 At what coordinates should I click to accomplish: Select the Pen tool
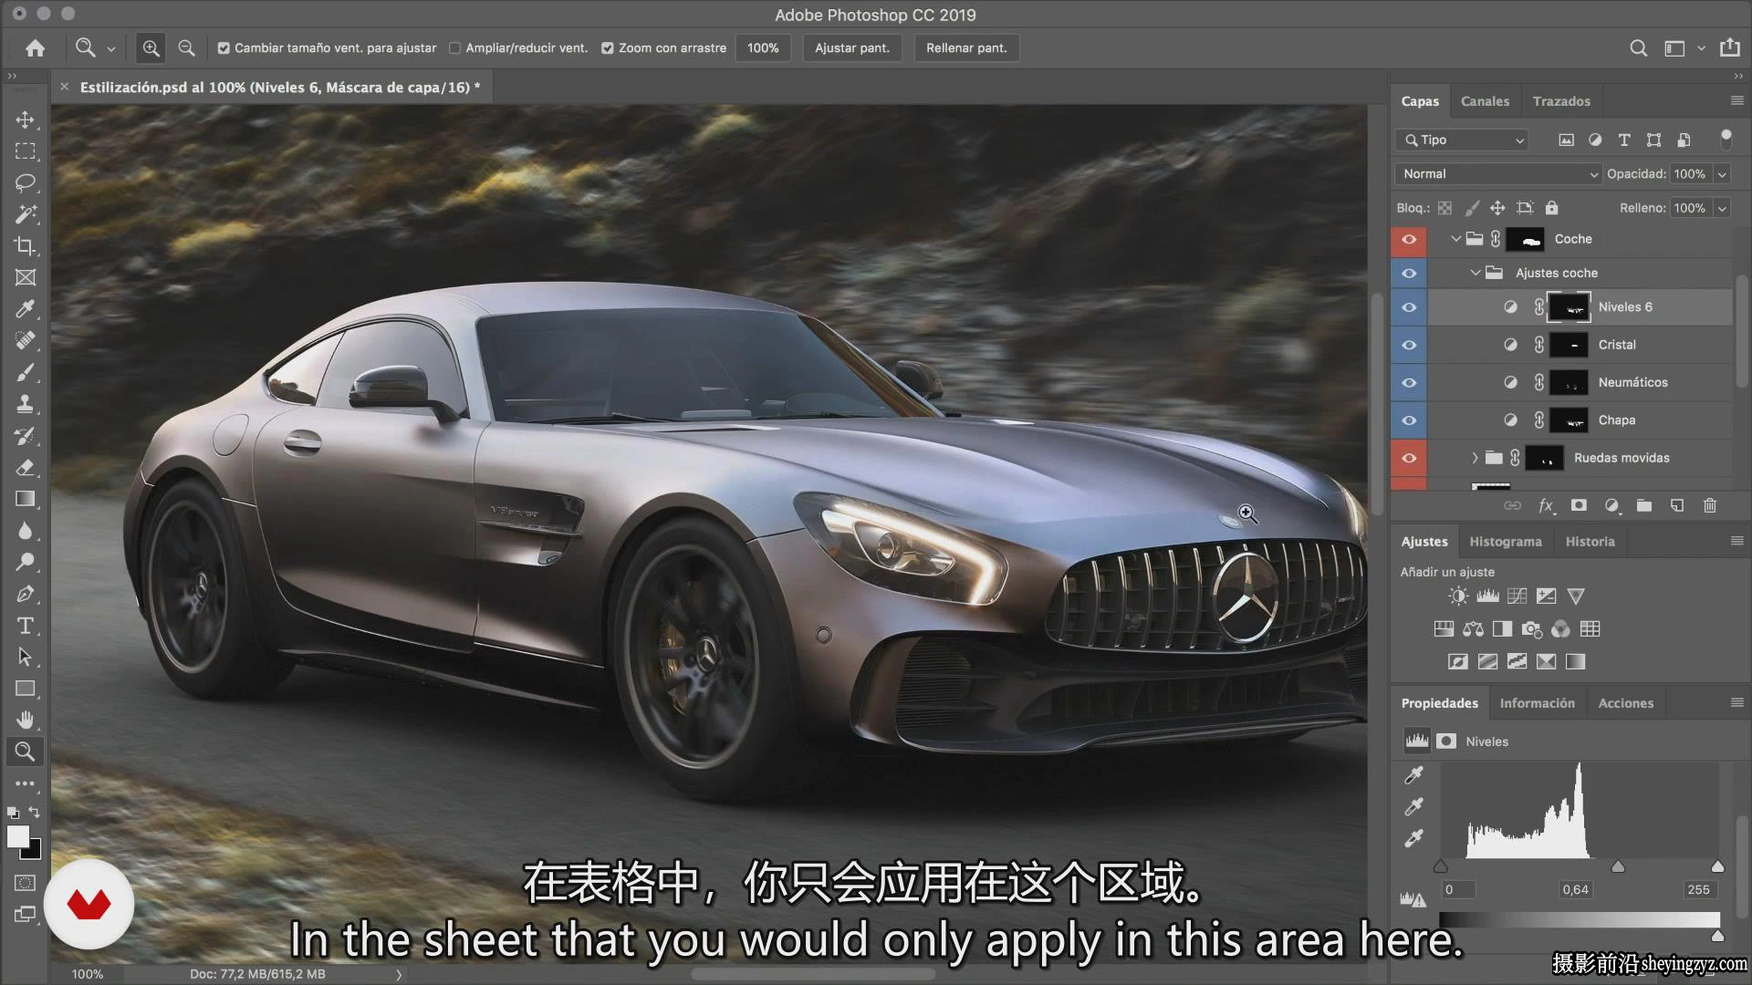click(25, 594)
